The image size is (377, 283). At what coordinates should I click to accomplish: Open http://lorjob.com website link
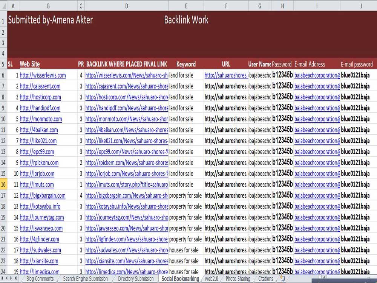[37, 174]
